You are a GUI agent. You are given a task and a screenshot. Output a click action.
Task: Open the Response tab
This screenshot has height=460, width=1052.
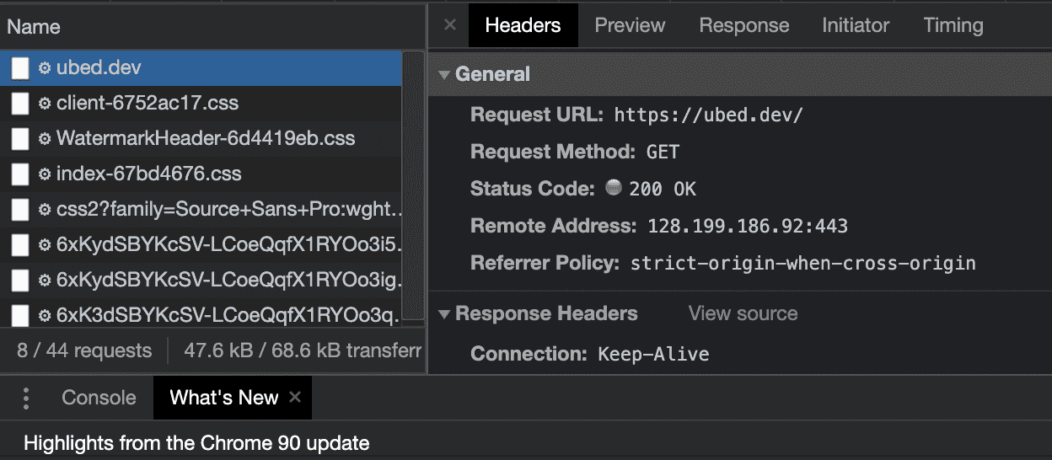coord(744,25)
